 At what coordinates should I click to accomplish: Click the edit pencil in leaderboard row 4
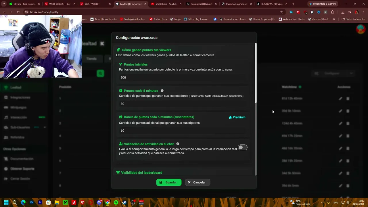[340, 136]
